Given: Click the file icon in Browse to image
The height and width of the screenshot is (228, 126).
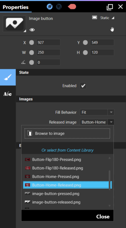Looking at the screenshot, I should click(x=30, y=133).
